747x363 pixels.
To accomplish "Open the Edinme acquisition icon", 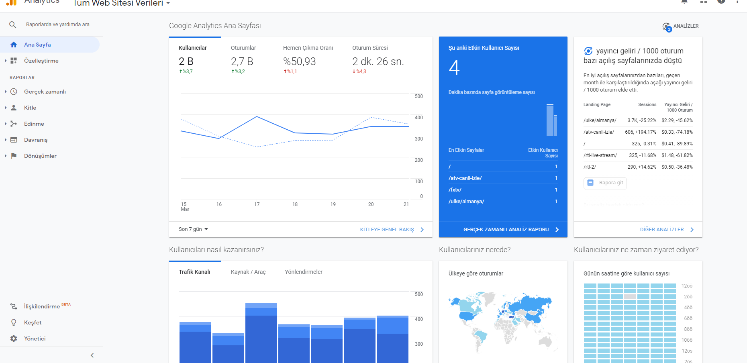I will click(x=14, y=124).
